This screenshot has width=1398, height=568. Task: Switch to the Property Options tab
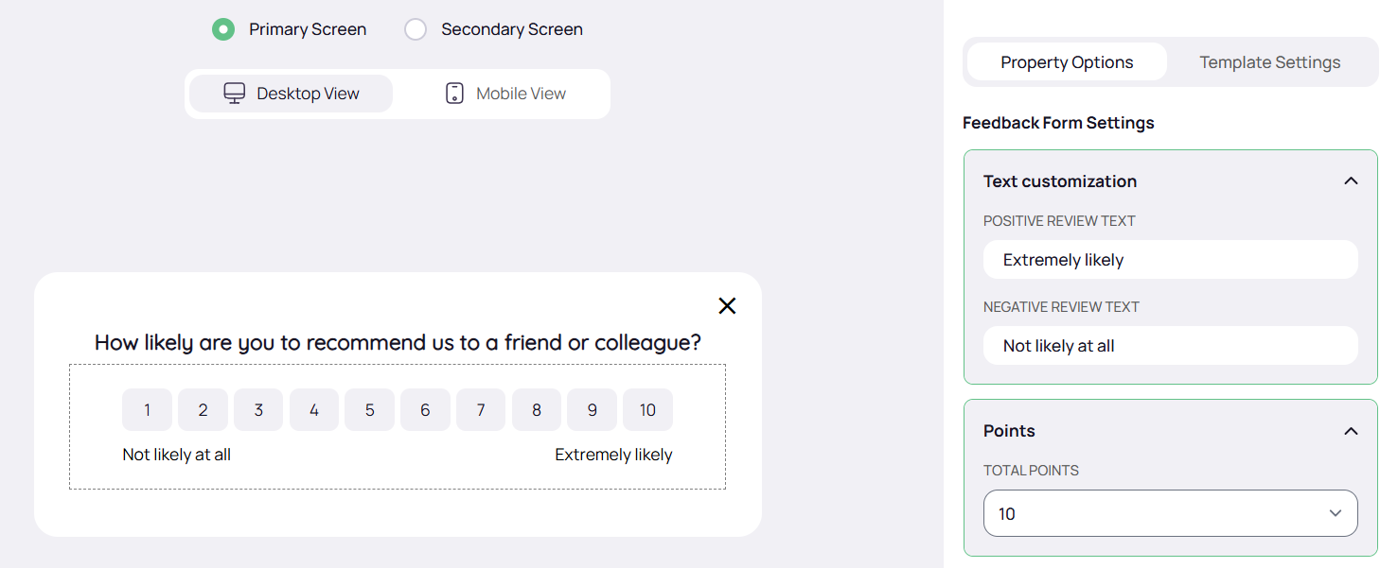1067,62
